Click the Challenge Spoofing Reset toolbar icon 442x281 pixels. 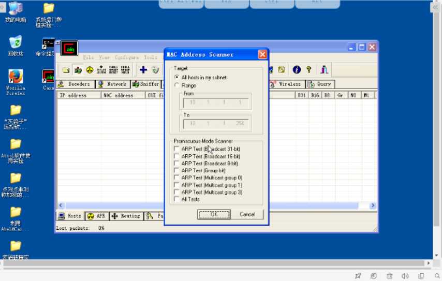(x=113, y=70)
